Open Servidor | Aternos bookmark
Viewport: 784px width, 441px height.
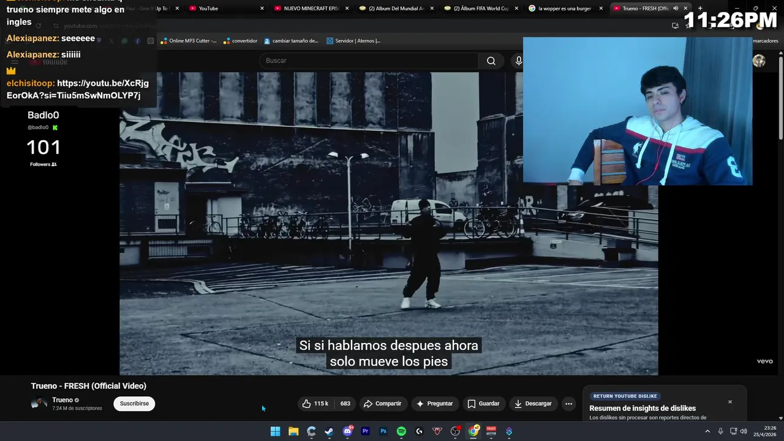(353, 41)
